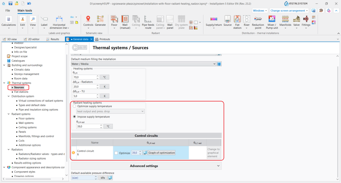Open the View tool

click(x=33, y=22)
